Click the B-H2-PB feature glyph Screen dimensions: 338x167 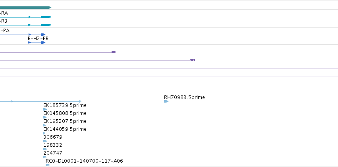pos(37,43)
